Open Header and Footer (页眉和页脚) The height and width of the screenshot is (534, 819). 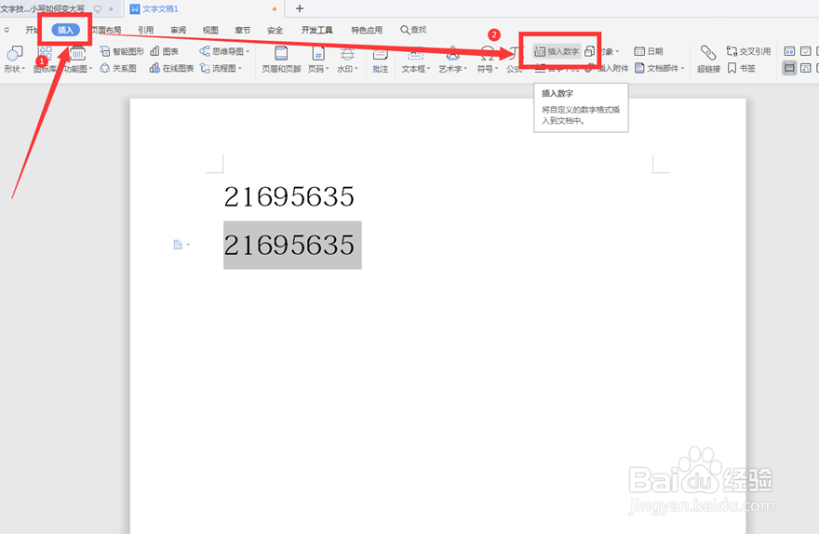click(x=281, y=59)
